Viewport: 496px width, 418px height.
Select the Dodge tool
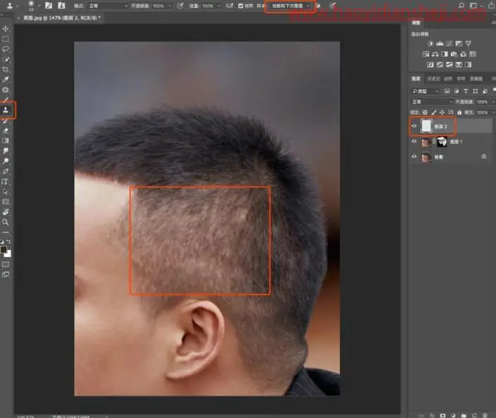tap(6, 161)
